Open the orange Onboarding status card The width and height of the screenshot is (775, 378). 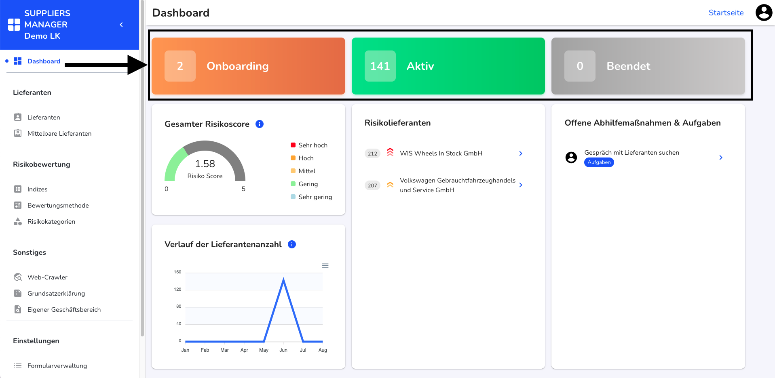click(x=248, y=66)
